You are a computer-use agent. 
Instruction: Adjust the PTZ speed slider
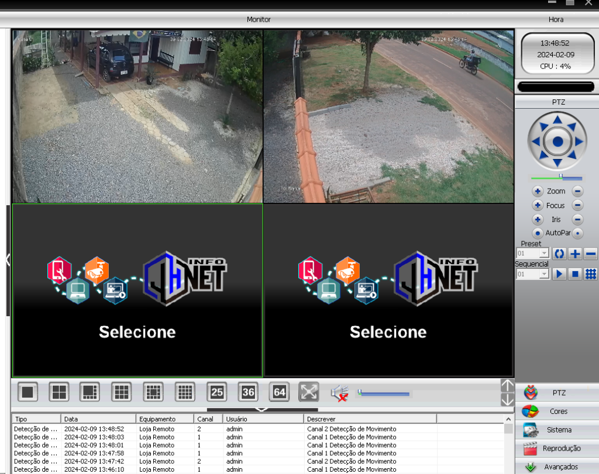click(x=560, y=177)
